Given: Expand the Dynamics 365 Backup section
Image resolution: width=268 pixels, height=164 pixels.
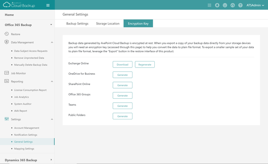Looking at the screenshot, I should tap(51, 160).
